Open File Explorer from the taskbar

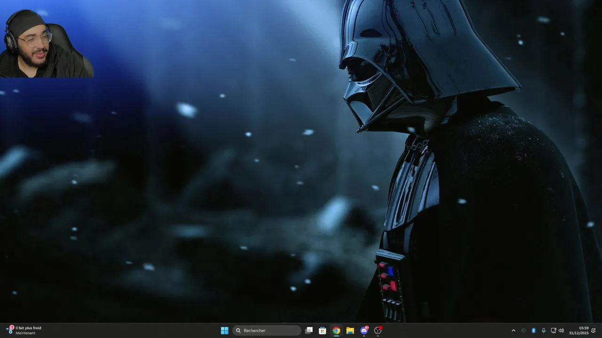pos(350,330)
